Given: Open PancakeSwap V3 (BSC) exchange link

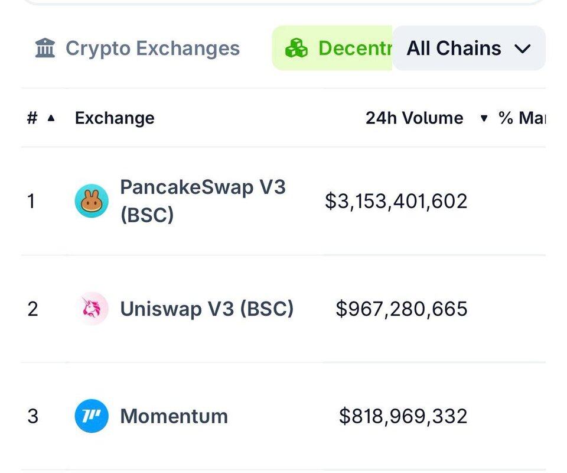Looking at the screenshot, I should [x=203, y=201].
